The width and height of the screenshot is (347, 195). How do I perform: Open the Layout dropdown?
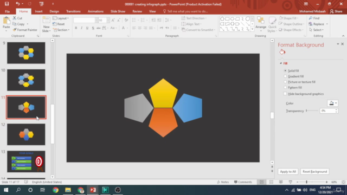[61, 18]
